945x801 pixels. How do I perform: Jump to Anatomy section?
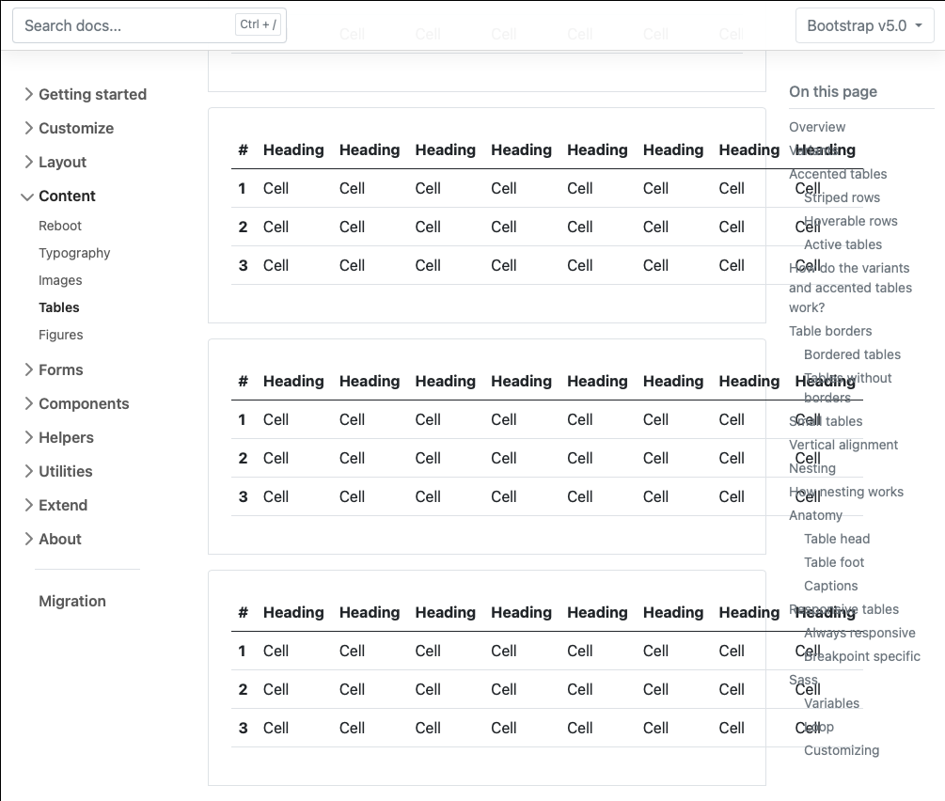coord(815,515)
